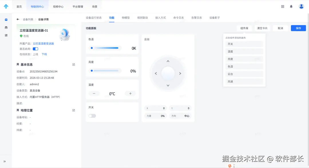Open the 视频中心 menu item
309x168 pixels.
tap(58, 6)
